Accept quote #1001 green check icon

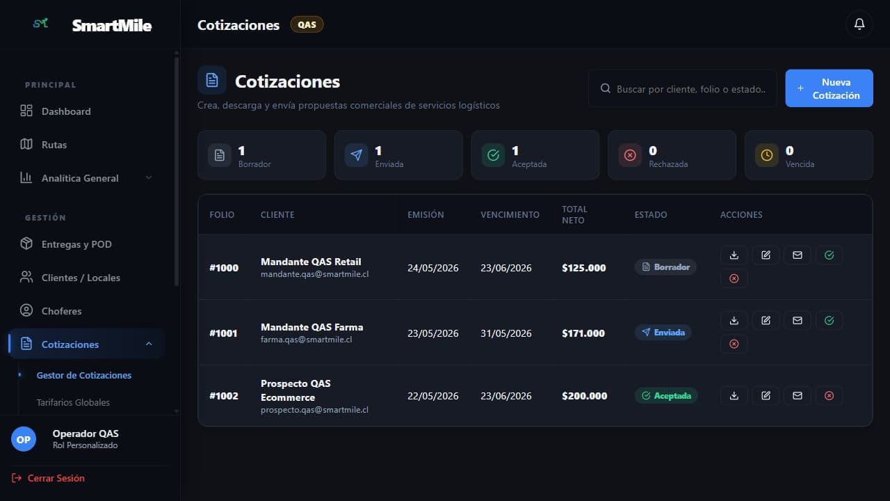(830, 321)
